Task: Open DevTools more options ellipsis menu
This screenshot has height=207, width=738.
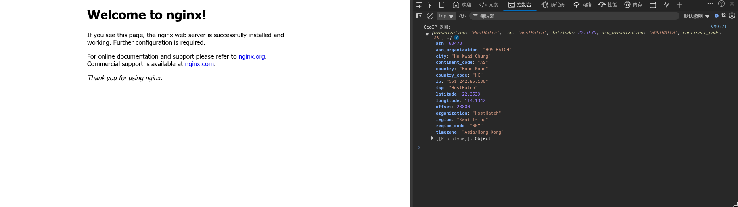Action: click(x=710, y=4)
